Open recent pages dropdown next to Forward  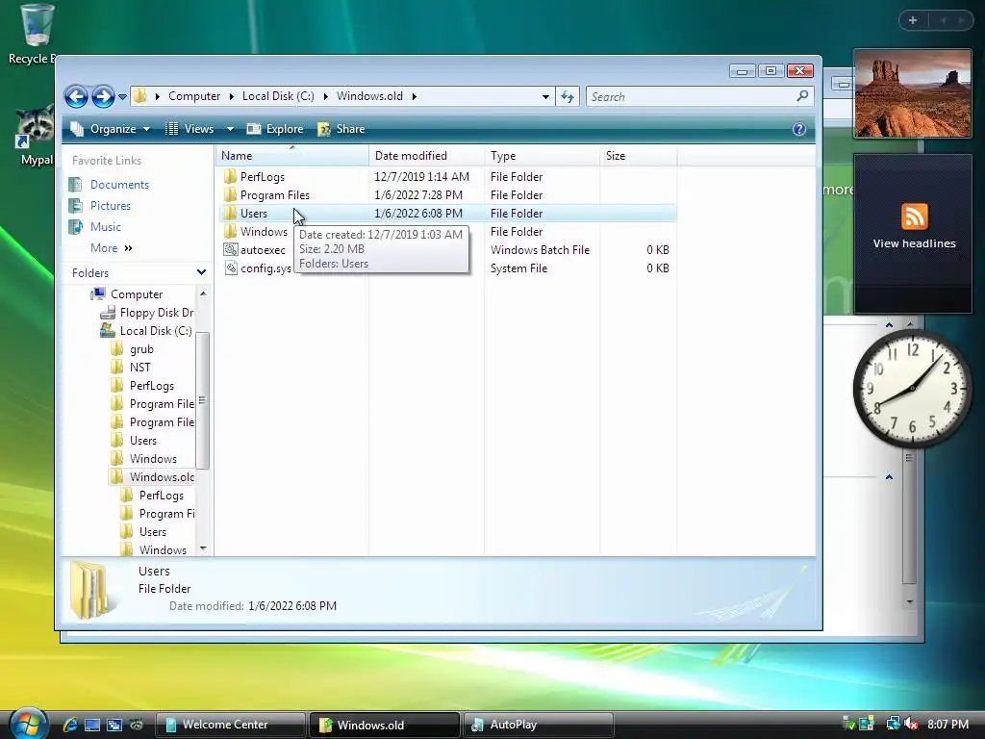click(x=122, y=97)
